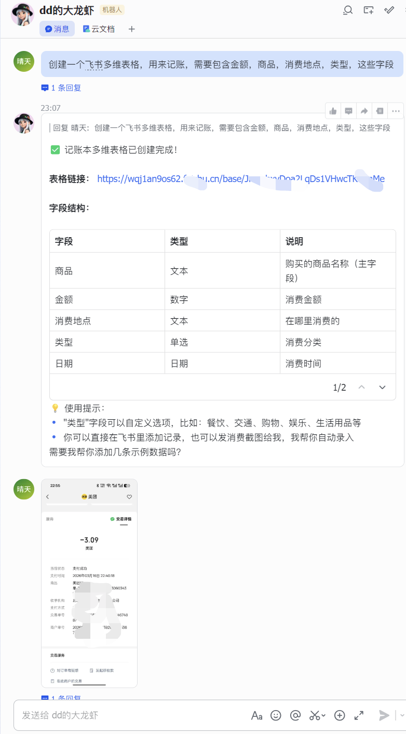This screenshot has height=734, width=406.
Task: Send the message with paper-plane button
Action: [384, 715]
